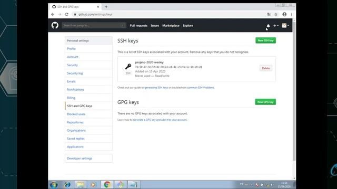337x189 pixels.
Task: Open Account settings in sidebar
Action: [88, 57]
